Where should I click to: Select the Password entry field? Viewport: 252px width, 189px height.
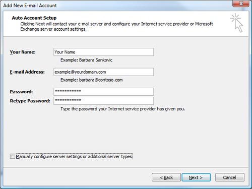(103, 92)
